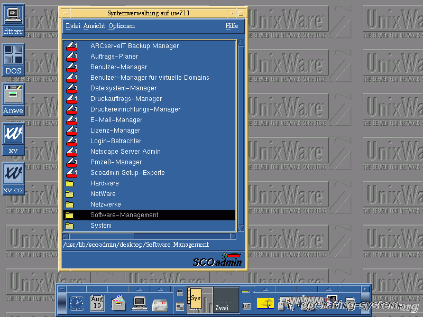This screenshot has width=423, height=317.
Task: Click the Hardware folder icon
Action: [69, 183]
